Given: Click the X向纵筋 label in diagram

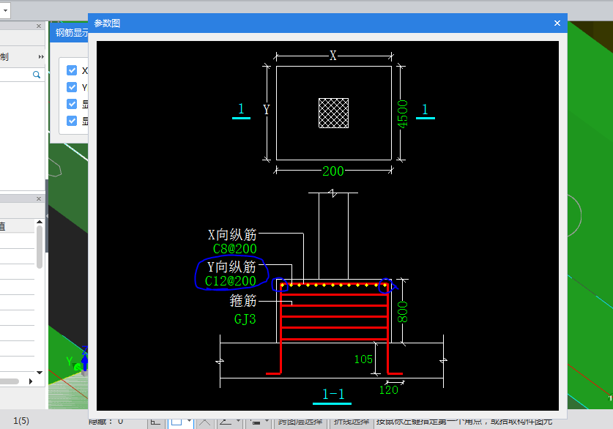Looking at the screenshot, I should [x=232, y=234].
